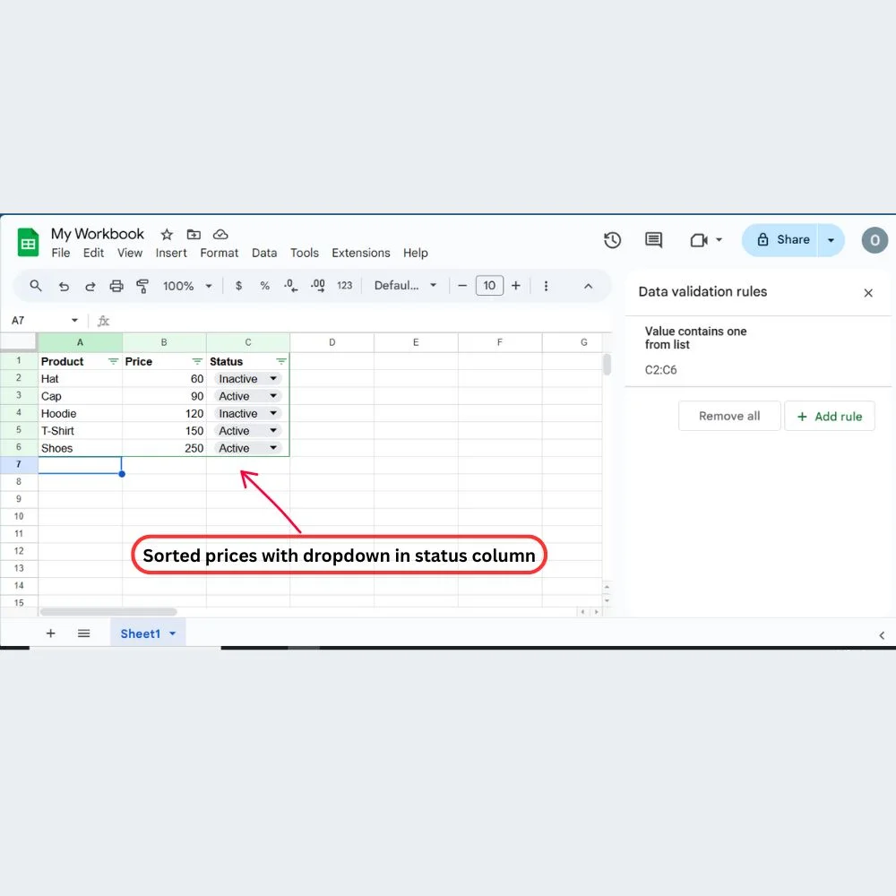The image size is (896, 896).
Task: Click the horizontal scrollbar thumb
Action: click(108, 612)
